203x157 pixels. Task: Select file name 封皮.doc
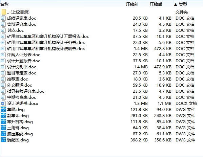coord(15,30)
